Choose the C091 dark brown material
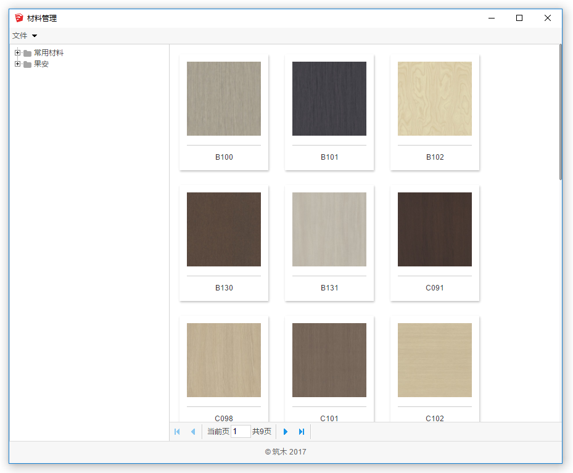573x473 pixels. (435, 229)
